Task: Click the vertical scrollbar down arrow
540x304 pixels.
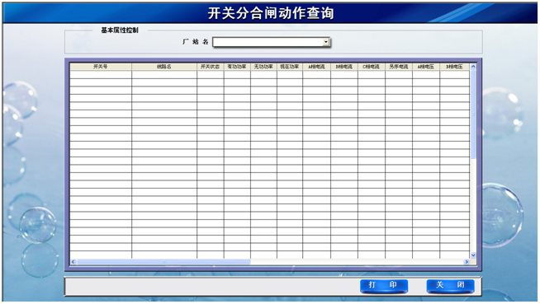Action: point(473,255)
